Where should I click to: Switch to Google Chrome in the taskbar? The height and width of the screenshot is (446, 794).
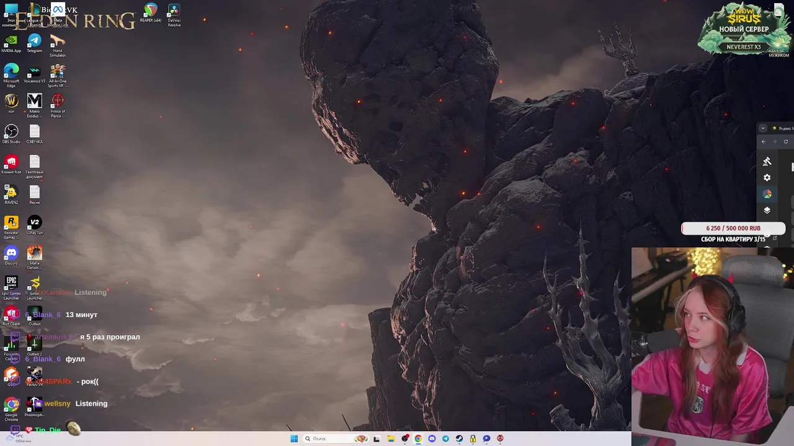pos(418,439)
